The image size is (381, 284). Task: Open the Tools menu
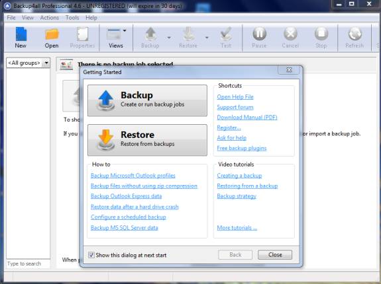coord(72,18)
